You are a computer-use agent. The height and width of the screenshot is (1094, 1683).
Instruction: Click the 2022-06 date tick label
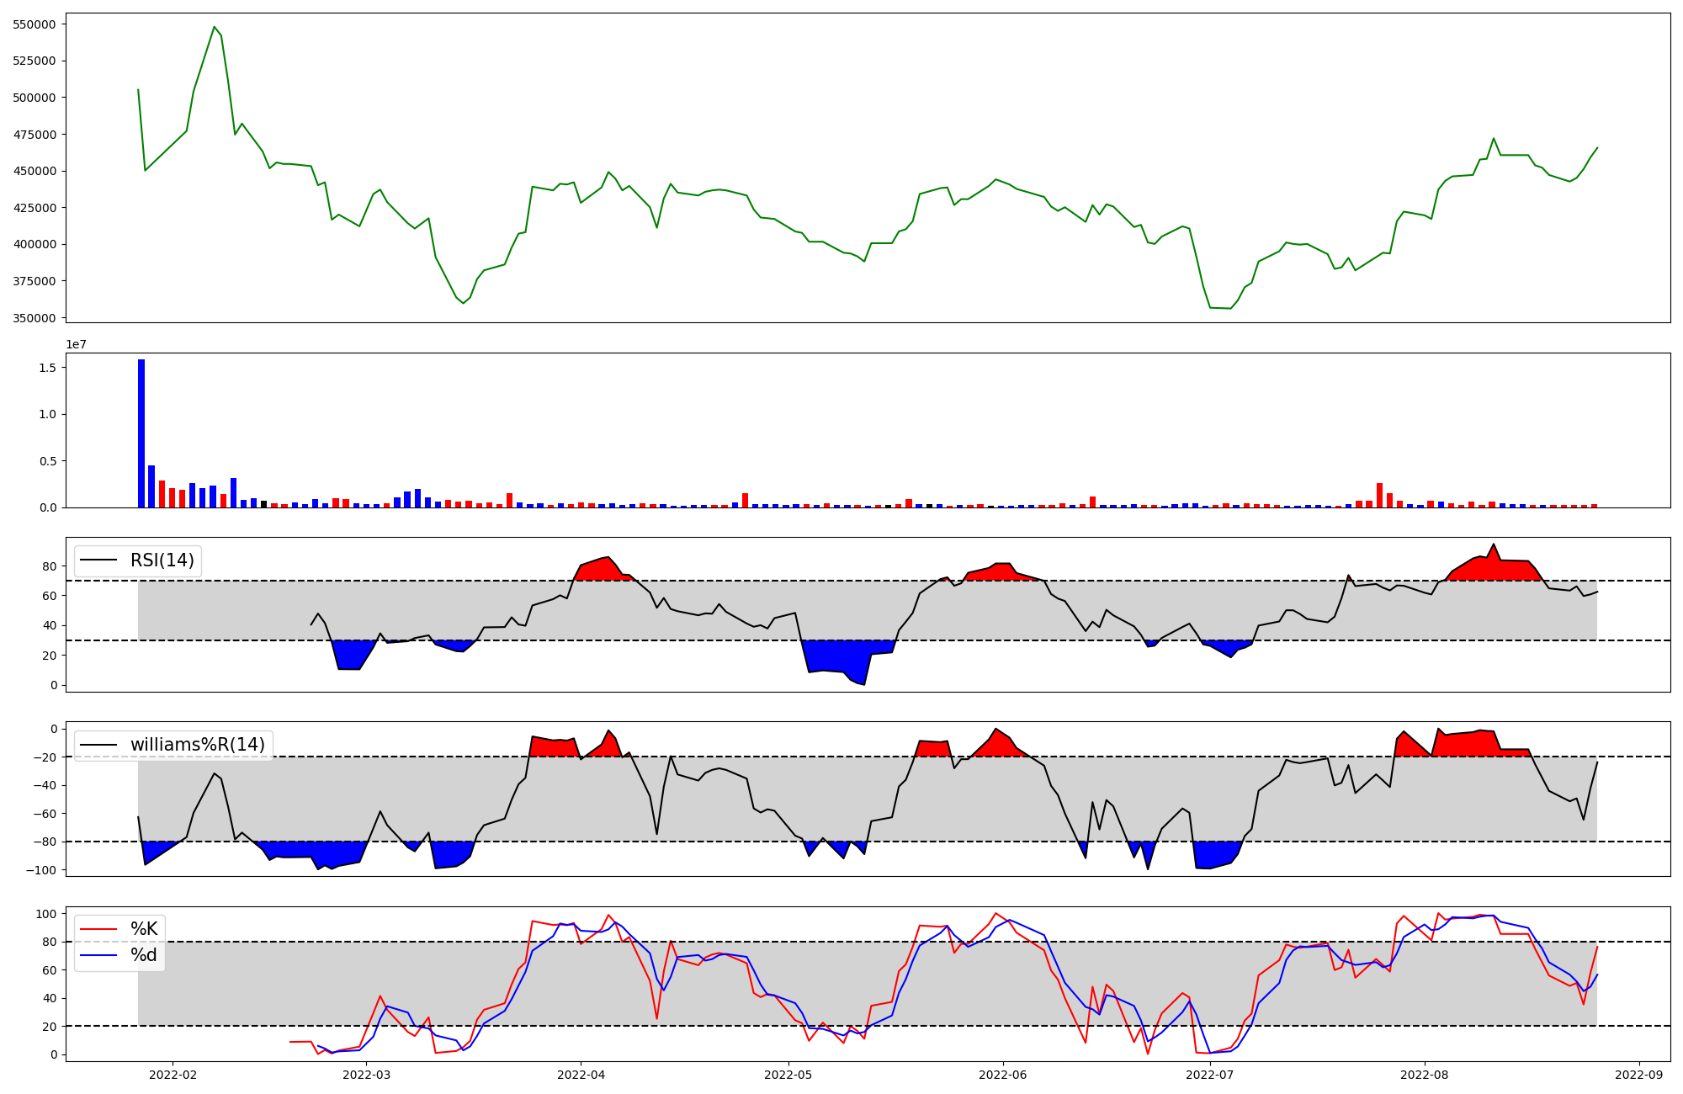1003,1075
